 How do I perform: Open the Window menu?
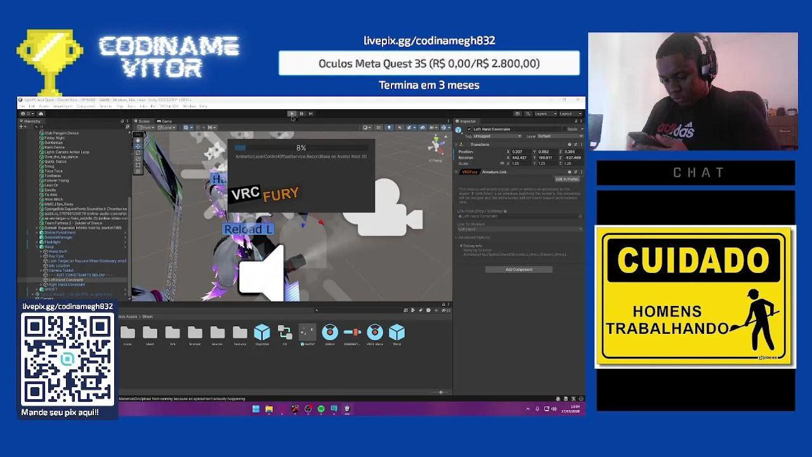(x=189, y=106)
